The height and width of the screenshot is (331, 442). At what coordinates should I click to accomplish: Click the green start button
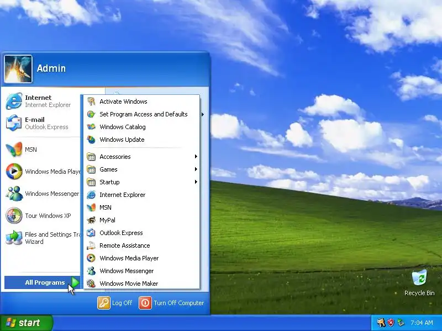pos(27,323)
